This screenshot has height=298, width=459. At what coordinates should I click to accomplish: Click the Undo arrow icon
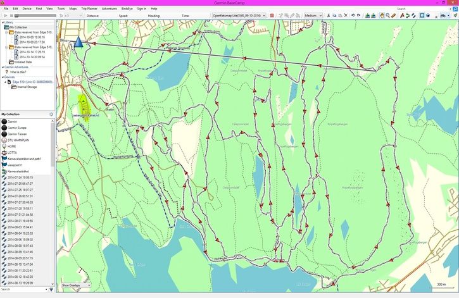(x=353, y=15)
